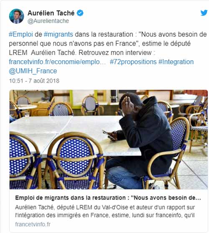Viewport: 209px width, 233px height.
Task: Open the francetvinfo.fr/economie/emplo… link
Action: click(x=58, y=62)
